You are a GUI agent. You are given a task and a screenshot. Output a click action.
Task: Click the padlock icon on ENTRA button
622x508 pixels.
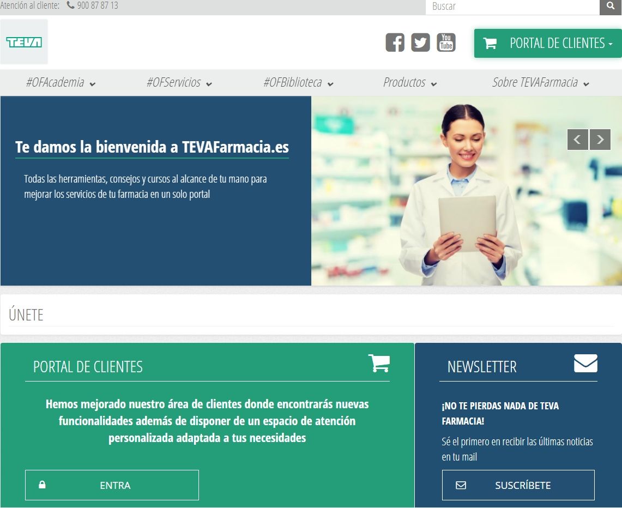(42, 485)
